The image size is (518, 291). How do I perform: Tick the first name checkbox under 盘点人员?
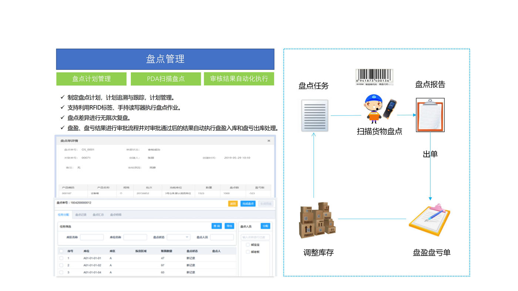248,245
